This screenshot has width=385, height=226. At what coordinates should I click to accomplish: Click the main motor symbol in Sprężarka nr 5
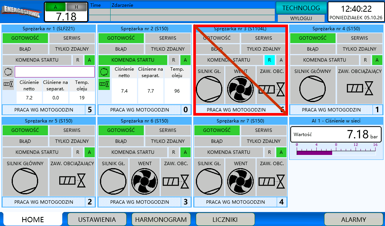point(25,181)
